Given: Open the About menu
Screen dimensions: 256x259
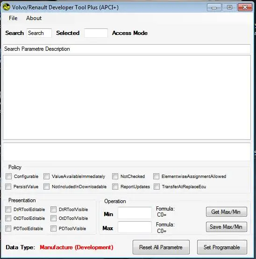Looking at the screenshot, I should click(34, 18).
